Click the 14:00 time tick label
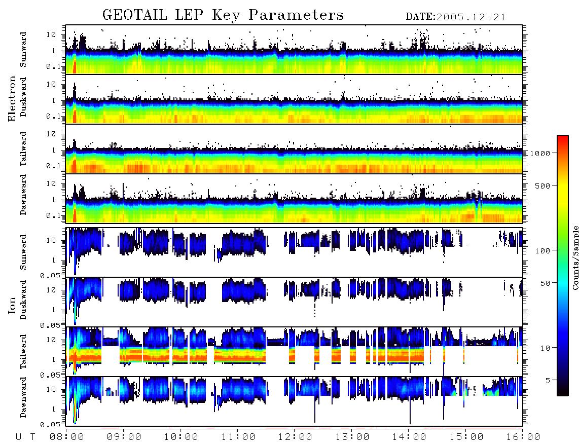Image resolution: width=579 pixels, height=446 pixels. point(409,437)
